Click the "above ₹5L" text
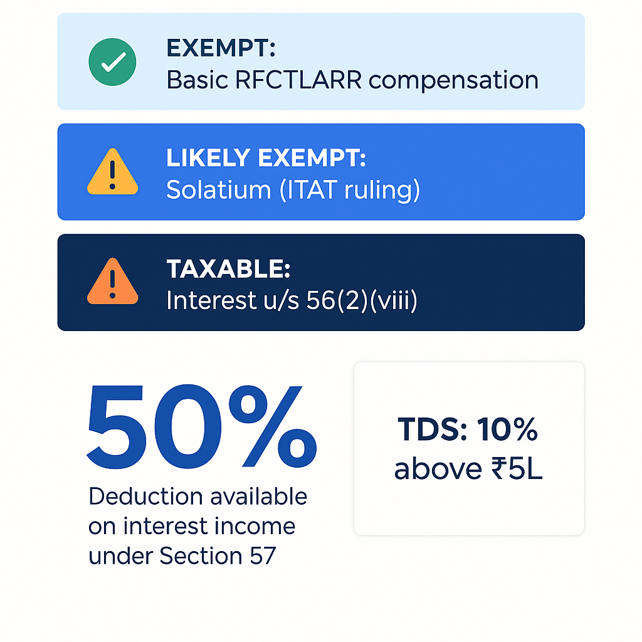Viewport: 642px width, 642px height. point(468,468)
